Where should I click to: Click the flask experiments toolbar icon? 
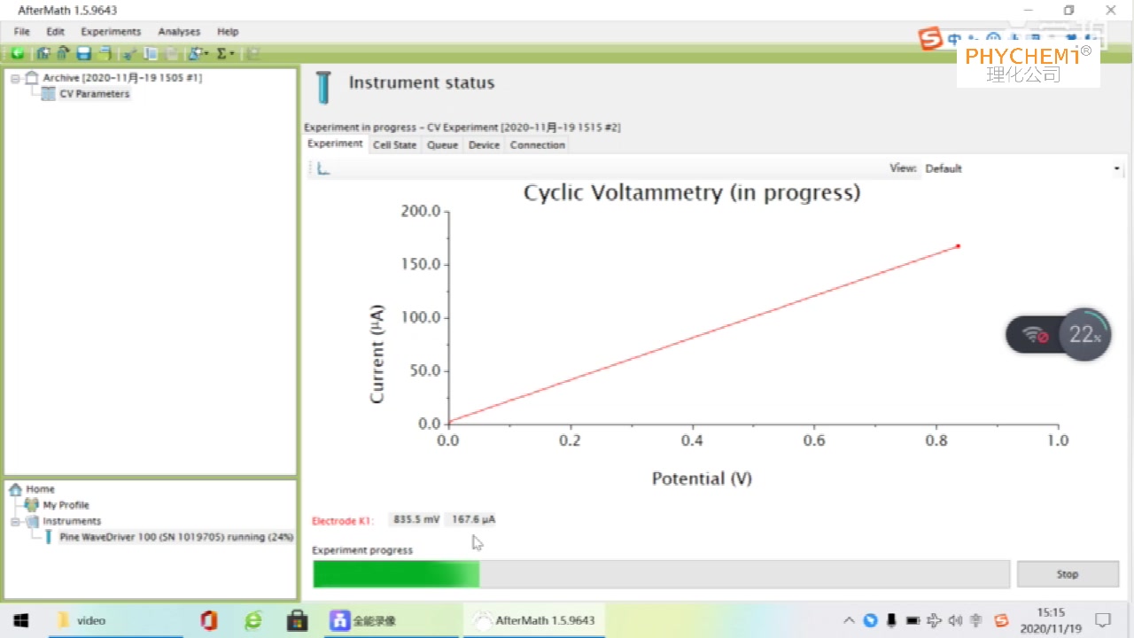click(194, 53)
